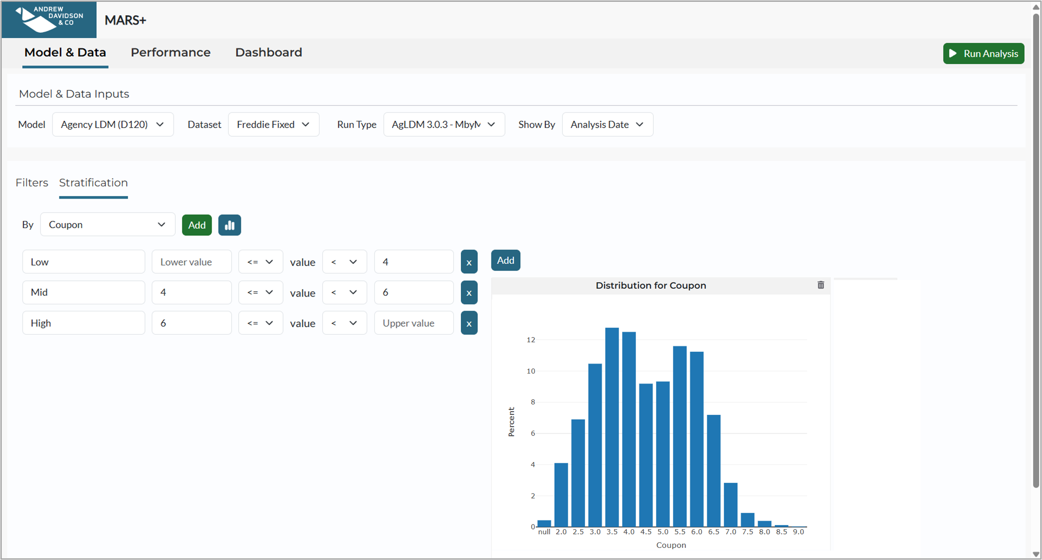Click the scrollbar up arrow
Image resolution: width=1042 pixels, height=560 pixels.
1036,7
